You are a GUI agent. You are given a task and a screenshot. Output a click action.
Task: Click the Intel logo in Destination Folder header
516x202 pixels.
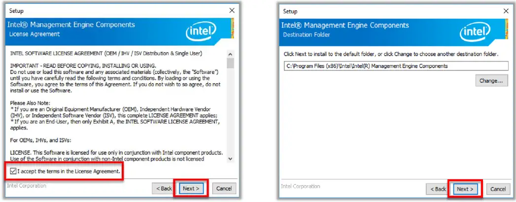tap(475, 33)
